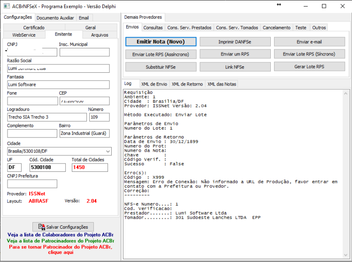The width and height of the screenshot is (352, 262).
Task: Click the Fantasia field with Lumi Software
Action: pyautogui.click(x=58, y=85)
